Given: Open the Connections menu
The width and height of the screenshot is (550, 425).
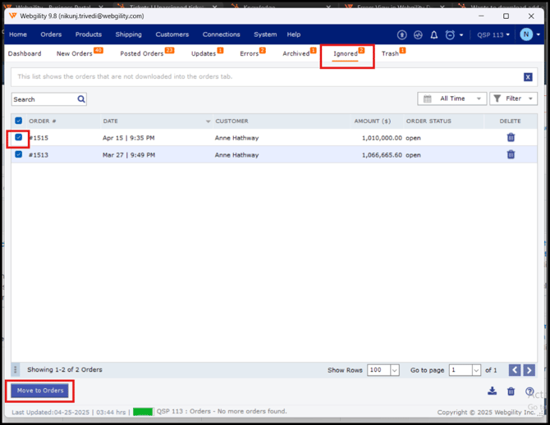Looking at the screenshot, I should tap(221, 34).
